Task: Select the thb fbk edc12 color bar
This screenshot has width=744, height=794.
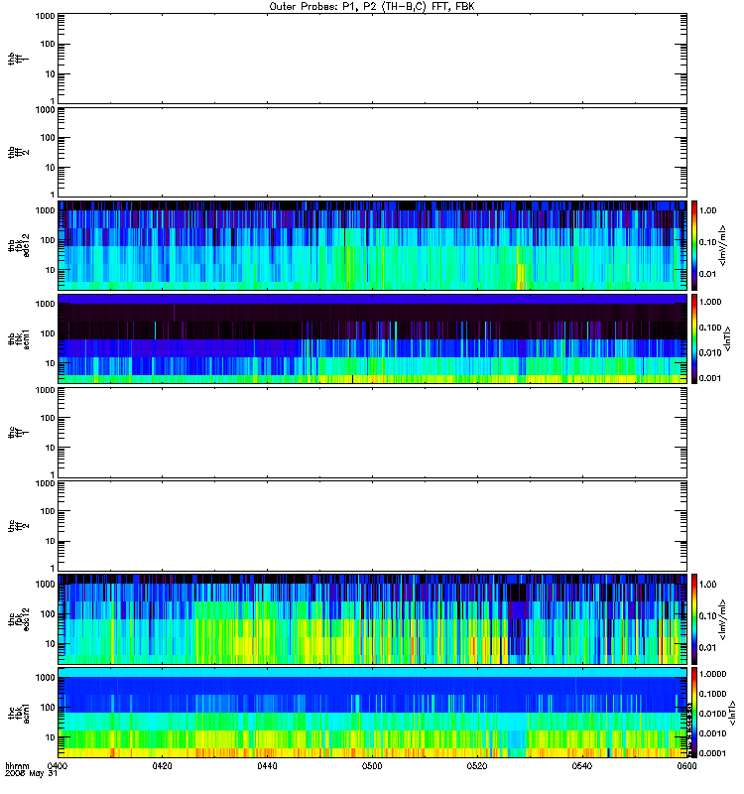Action: point(694,245)
